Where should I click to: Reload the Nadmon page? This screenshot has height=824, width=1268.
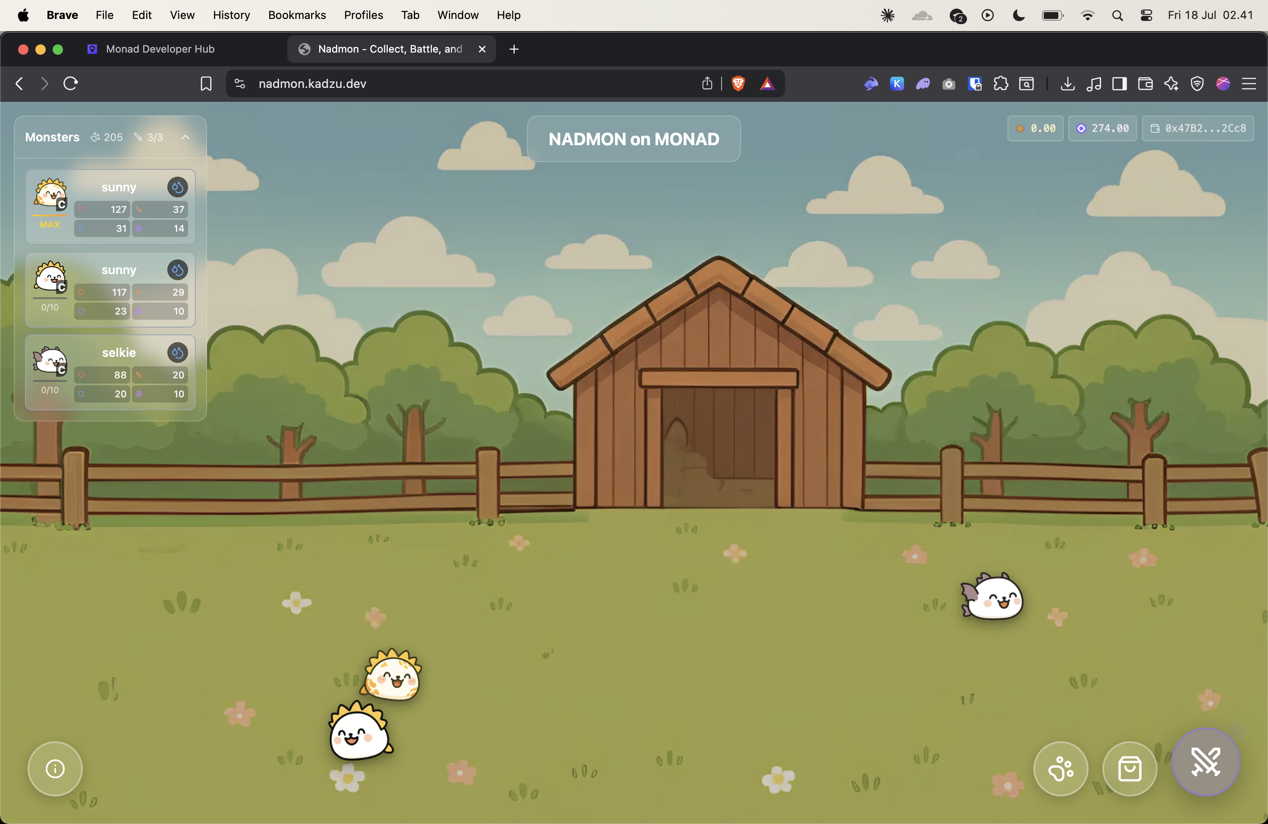pyautogui.click(x=70, y=84)
